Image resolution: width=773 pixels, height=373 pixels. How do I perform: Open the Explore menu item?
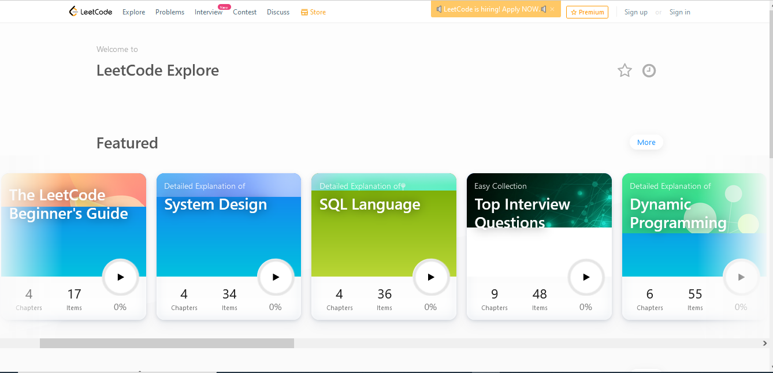pos(134,12)
